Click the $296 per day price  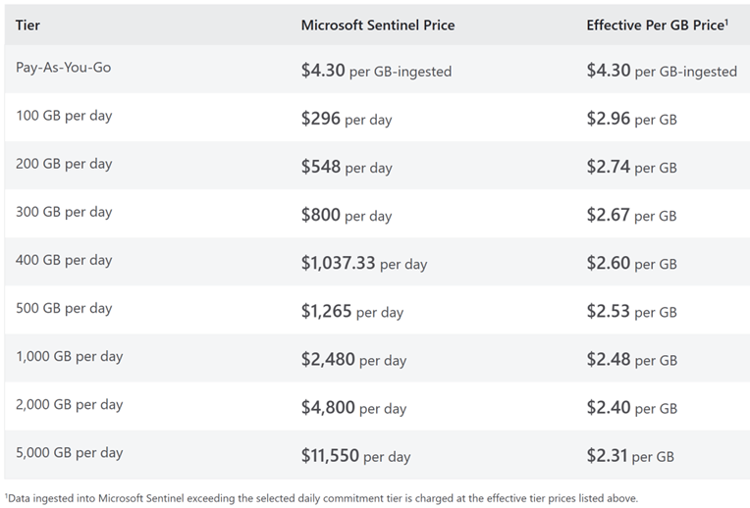347,119
